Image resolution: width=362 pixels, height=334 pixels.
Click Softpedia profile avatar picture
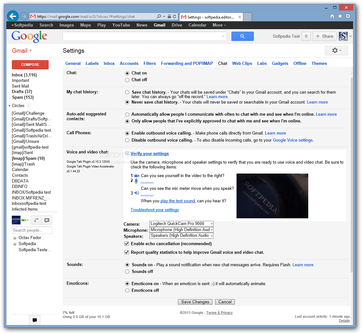point(343,36)
